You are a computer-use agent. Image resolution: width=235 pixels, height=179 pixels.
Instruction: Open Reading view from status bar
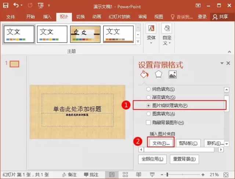coord(138,174)
